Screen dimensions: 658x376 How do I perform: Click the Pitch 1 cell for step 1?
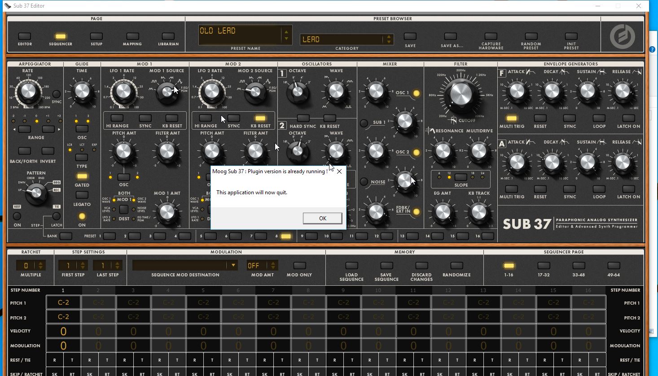[63, 302]
